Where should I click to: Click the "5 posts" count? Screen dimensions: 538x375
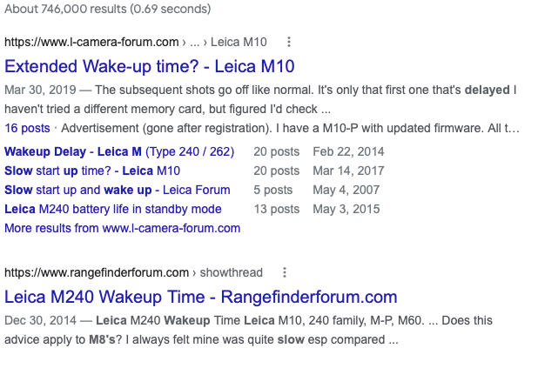tap(272, 190)
